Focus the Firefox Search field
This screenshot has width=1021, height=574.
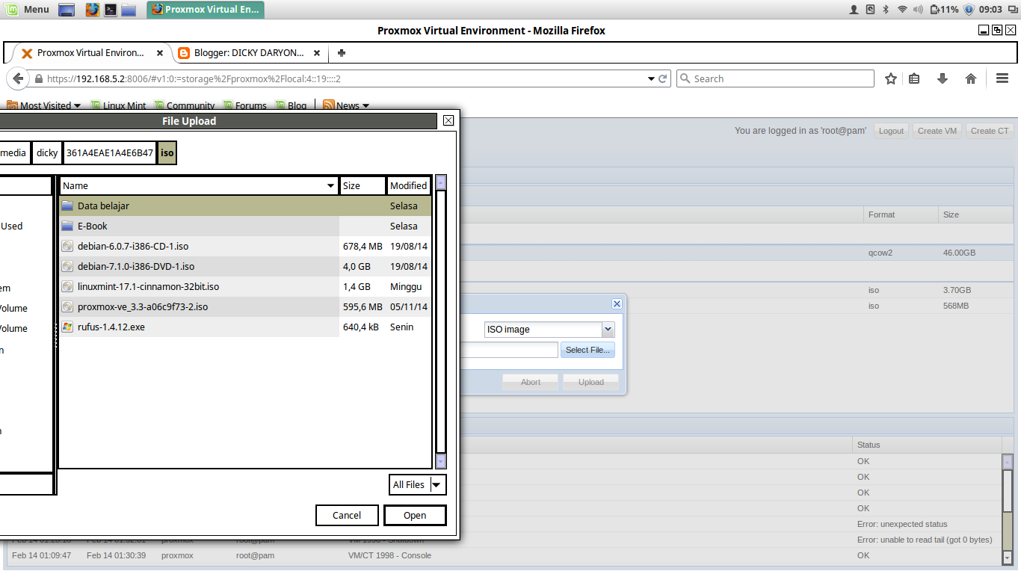click(x=775, y=78)
